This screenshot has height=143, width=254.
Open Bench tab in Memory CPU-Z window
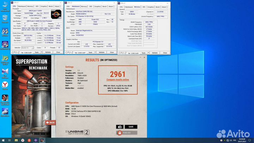(158, 7)
